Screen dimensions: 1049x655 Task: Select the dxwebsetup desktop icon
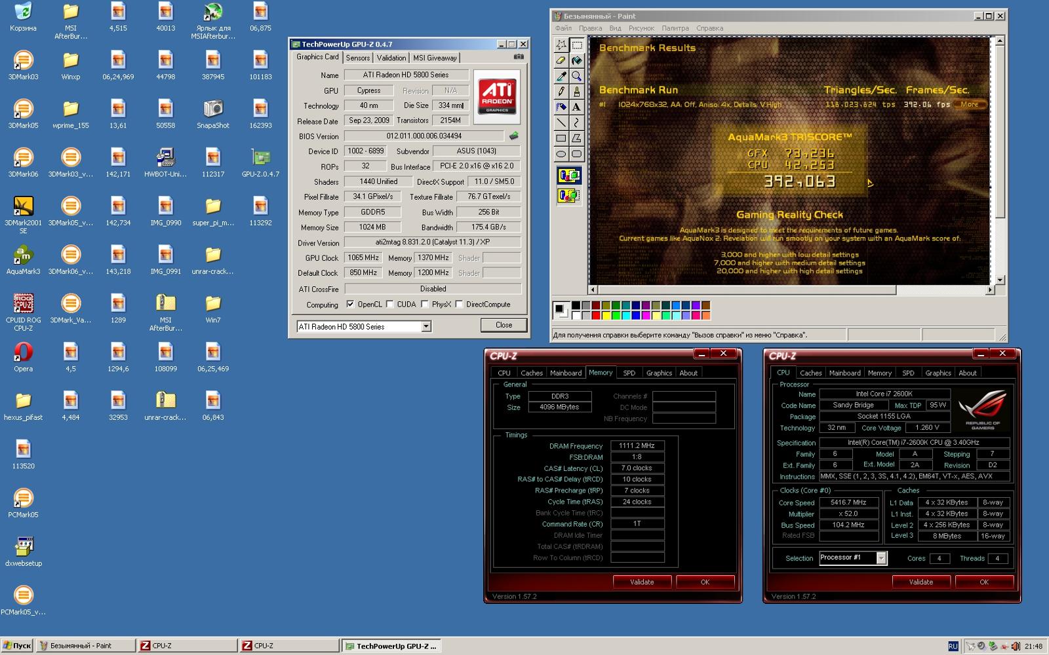pos(23,552)
